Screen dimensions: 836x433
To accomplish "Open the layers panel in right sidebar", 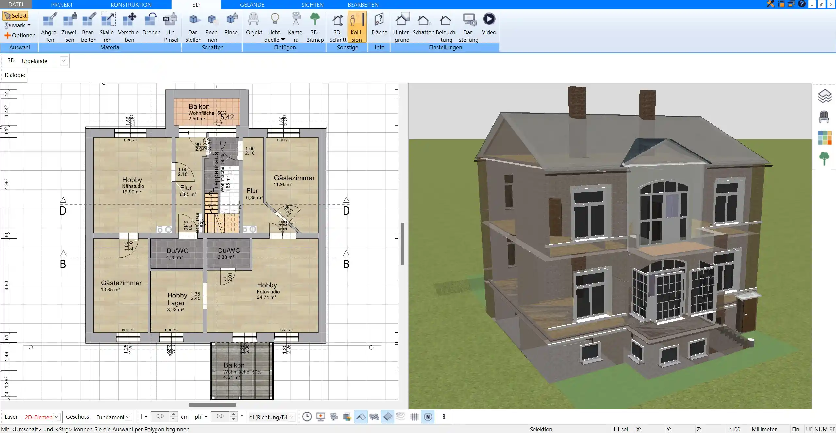I will point(825,96).
